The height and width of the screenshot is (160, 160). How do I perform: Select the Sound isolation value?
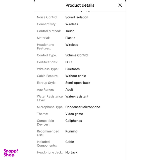click(x=77, y=17)
